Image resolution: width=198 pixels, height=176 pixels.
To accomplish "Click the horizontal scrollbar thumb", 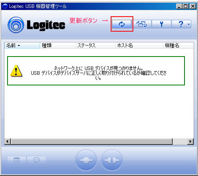I will [92, 142].
